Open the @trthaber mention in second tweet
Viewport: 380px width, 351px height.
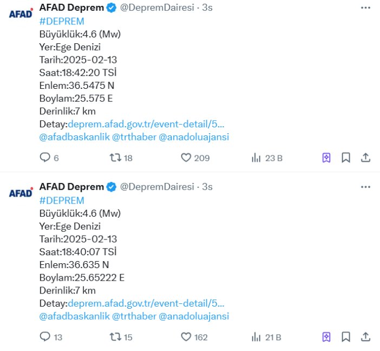(x=134, y=316)
